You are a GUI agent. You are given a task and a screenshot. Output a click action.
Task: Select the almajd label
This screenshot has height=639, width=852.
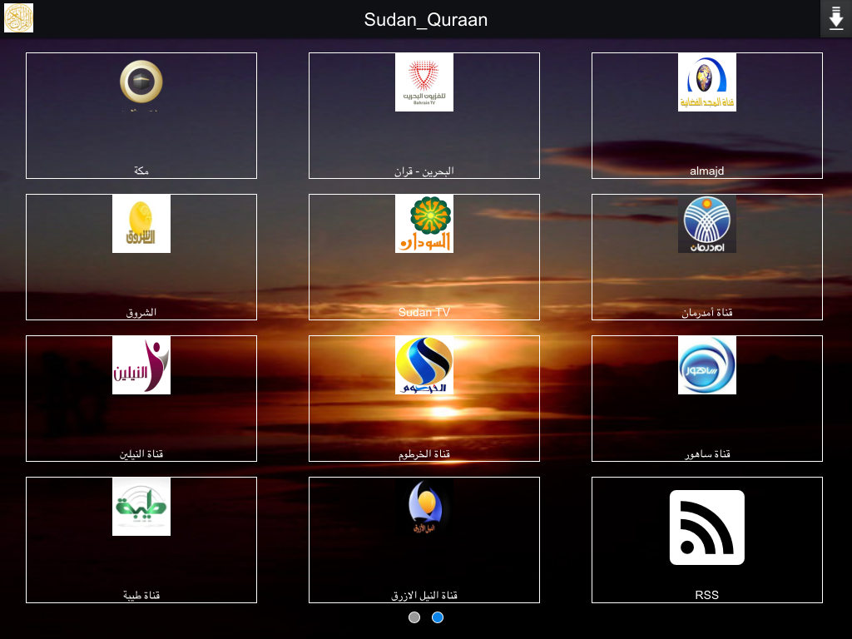click(707, 171)
